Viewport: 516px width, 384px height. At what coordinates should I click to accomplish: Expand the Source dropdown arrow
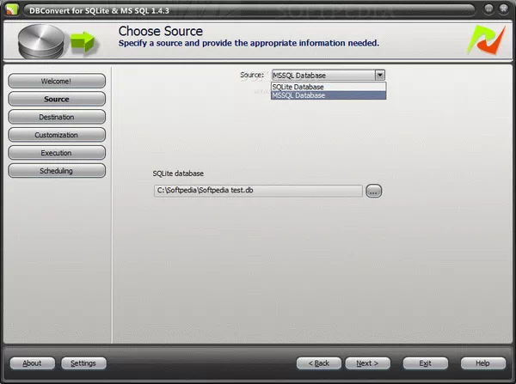[x=380, y=76]
